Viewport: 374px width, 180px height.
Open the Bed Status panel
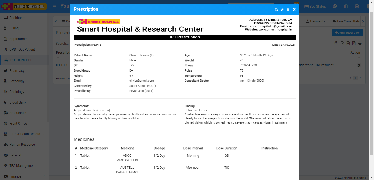click(315, 6)
